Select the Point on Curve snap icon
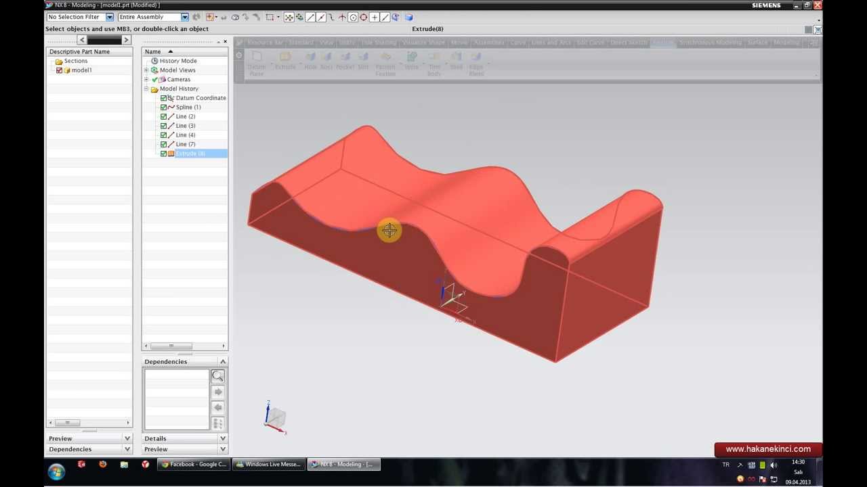 pos(385,17)
